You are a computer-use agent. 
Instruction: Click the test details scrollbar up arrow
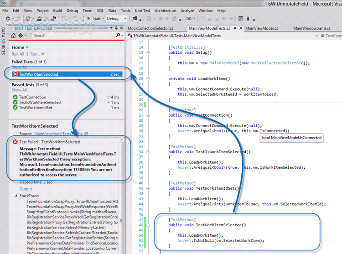[x=121, y=140]
